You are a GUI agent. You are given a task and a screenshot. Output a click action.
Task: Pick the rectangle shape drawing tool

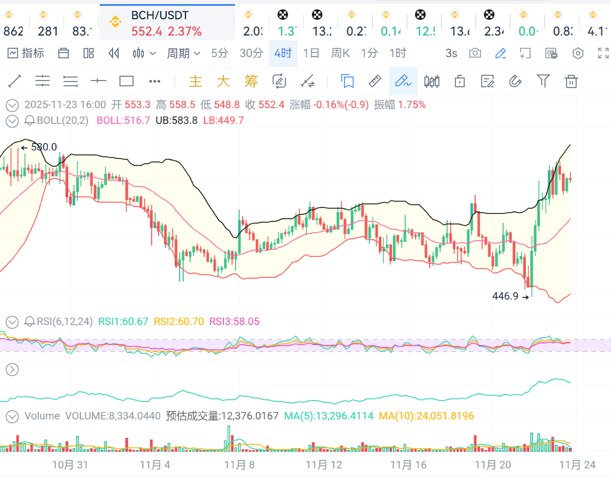(127, 81)
